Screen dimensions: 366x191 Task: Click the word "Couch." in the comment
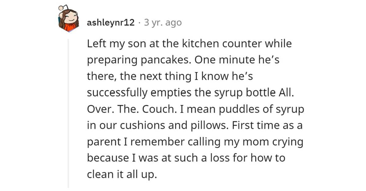[161, 109]
